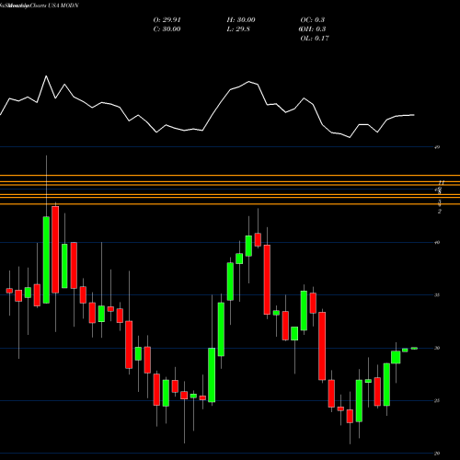
Task: Click the close price value C: 30.00
Action: click(167, 29)
